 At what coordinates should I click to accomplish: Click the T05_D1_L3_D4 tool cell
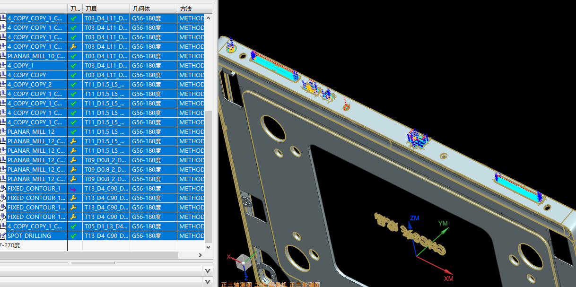[x=106, y=226]
